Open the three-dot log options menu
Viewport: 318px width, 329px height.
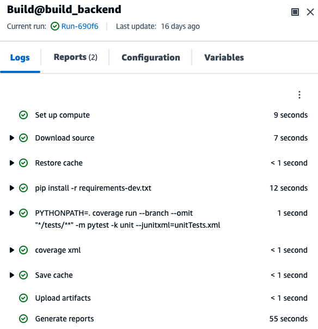299,95
